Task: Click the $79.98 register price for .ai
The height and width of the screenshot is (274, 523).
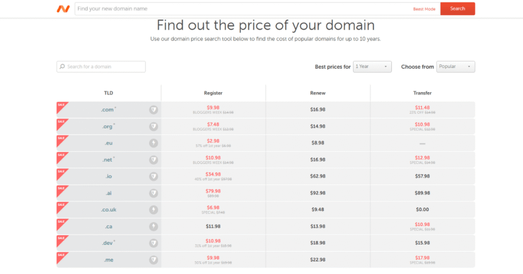Action: [x=213, y=191]
